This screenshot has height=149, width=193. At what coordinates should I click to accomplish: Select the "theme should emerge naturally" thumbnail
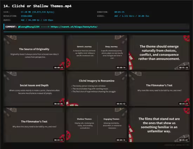coord(159,53)
